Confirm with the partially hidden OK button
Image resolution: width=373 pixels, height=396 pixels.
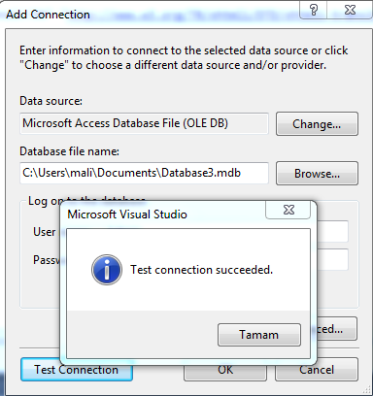225,370
